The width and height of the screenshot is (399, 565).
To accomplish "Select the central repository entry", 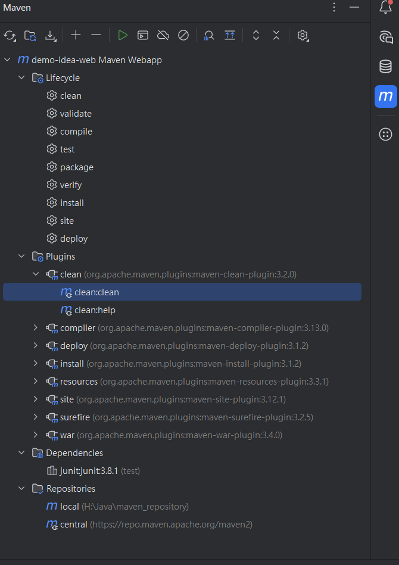I will tap(149, 525).
